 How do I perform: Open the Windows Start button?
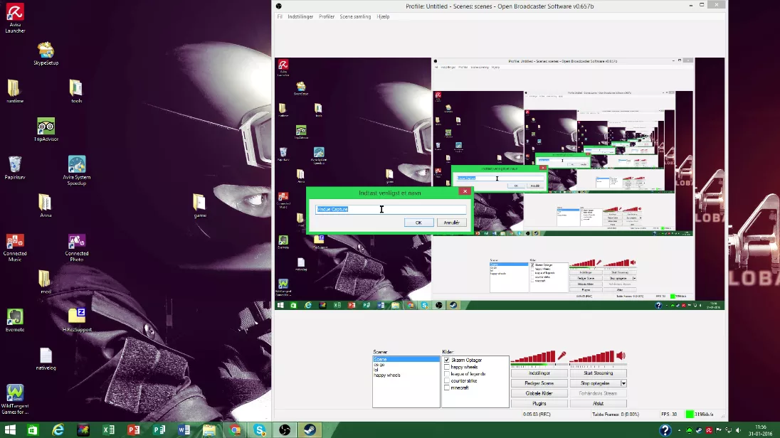tap(10, 429)
